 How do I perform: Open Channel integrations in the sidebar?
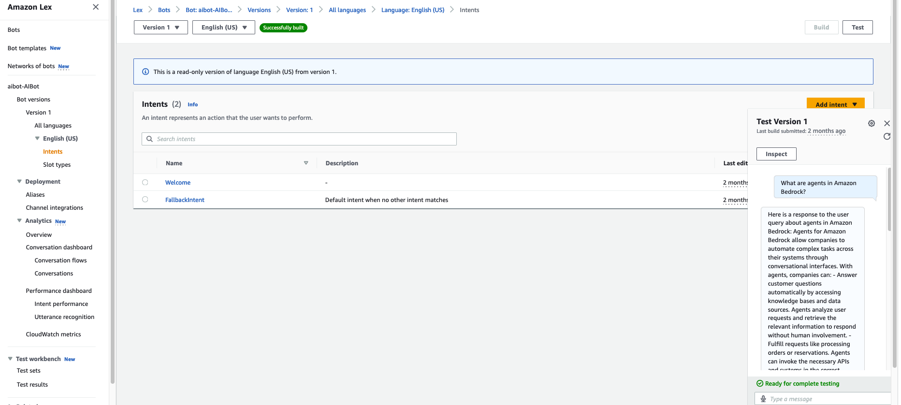[x=55, y=208]
